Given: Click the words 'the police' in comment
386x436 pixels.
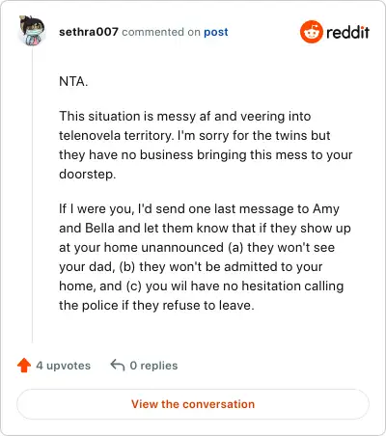Looking at the screenshot, I should [89, 305].
